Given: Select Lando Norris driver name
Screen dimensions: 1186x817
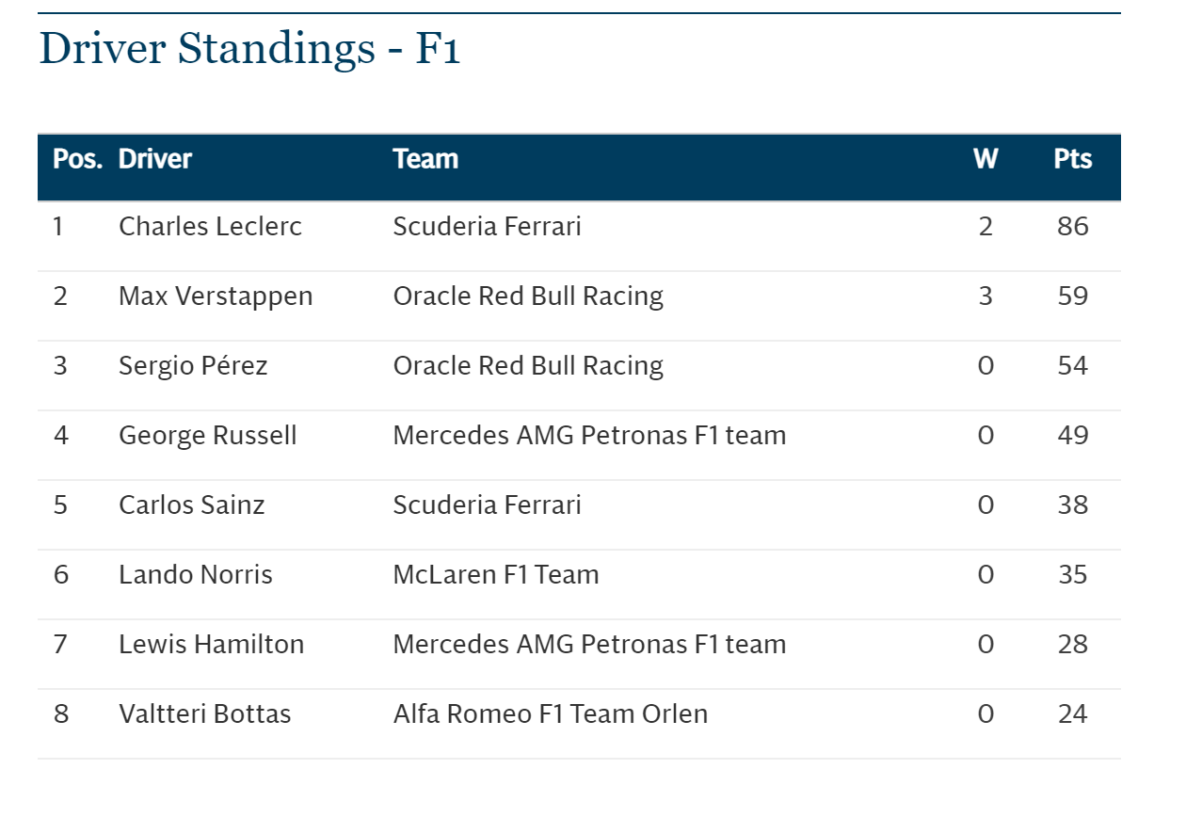Looking at the screenshot, I should pyautogui.click(x=196, y=575).
